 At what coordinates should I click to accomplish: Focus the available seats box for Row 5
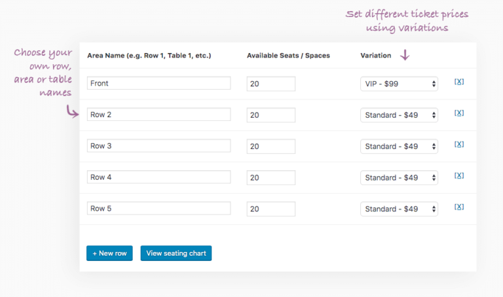pyautogui.click(x=270, y=209)
